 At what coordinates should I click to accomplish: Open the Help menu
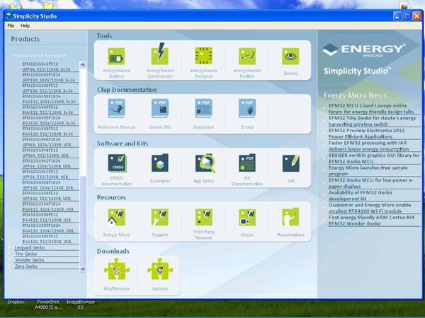pyautogui.click(x=25, y=25)
